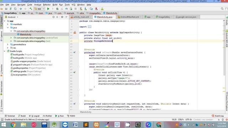The width and height of the screenshot is (228, 128).
Task: Click the Open folder toolbar icon
Action: 2,9
